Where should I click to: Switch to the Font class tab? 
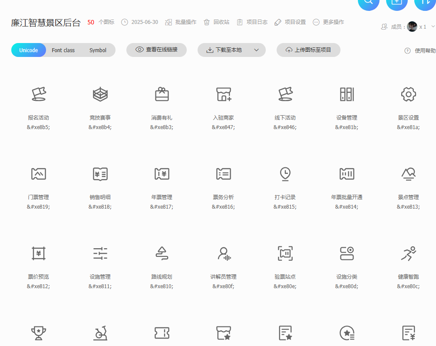[x=63, y=50]
